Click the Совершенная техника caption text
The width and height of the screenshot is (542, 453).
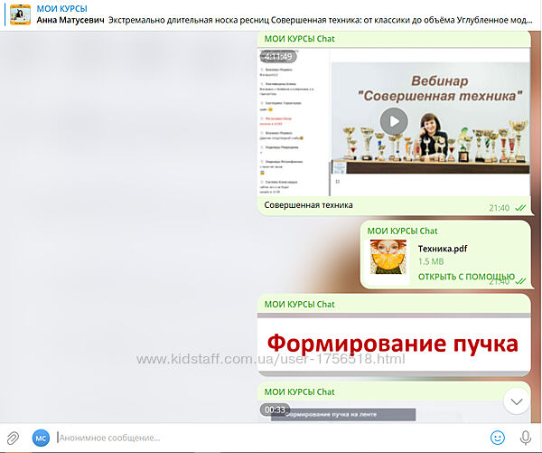click(308, 206)
